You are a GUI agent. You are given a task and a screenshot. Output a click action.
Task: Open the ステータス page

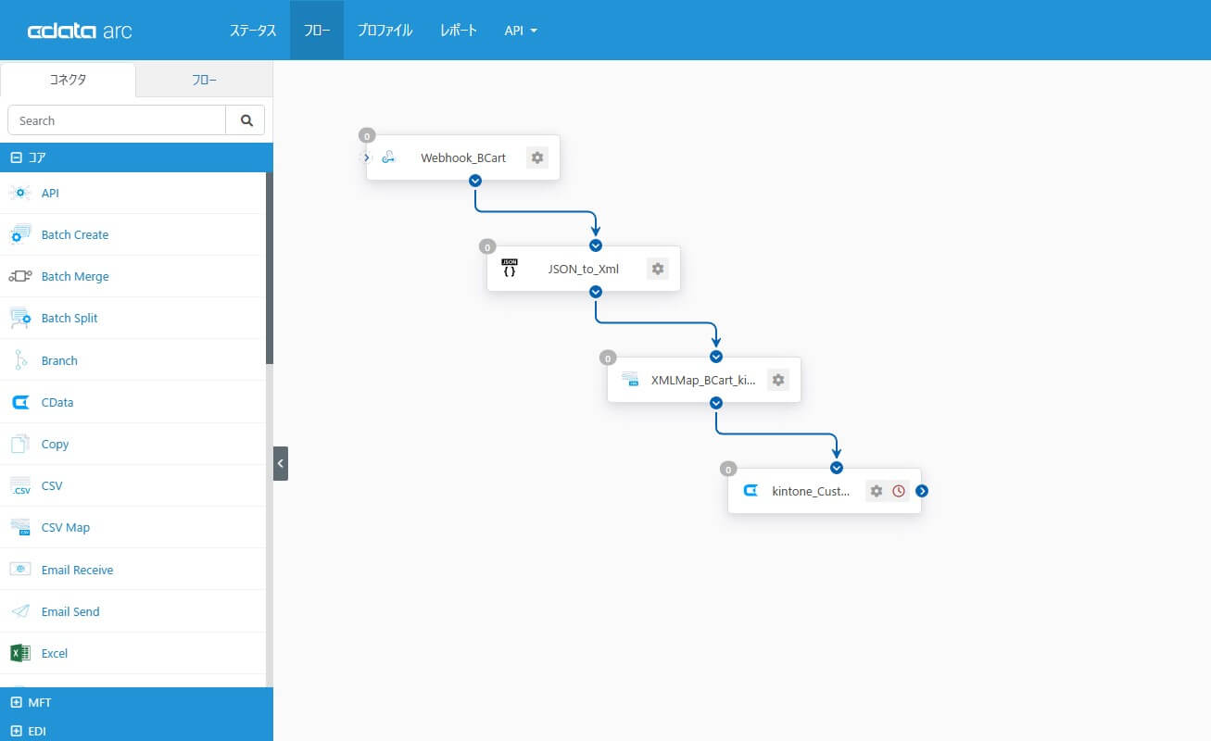pos(253,31)
